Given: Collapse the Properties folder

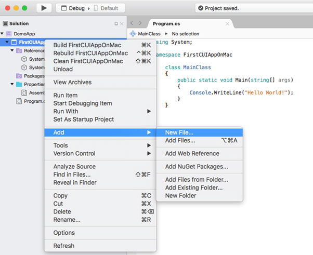Looking at the screenshot, I should point(12,84).
